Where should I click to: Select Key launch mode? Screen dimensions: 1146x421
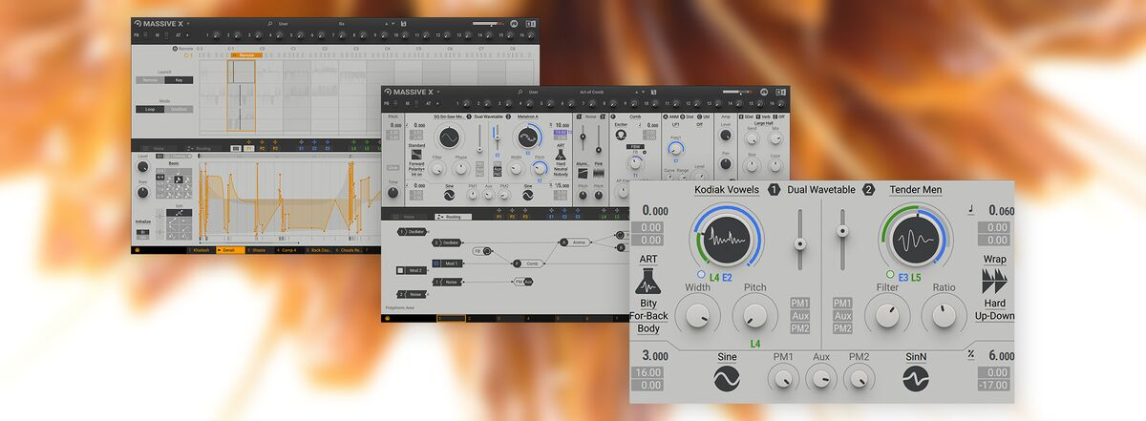(x=178, y=80)
